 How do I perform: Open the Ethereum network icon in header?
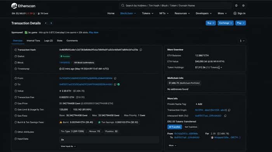[x=243, y=5]
